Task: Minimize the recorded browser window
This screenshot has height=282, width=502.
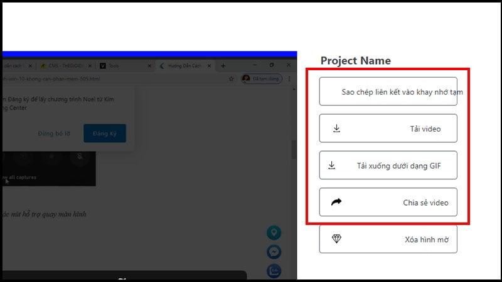Action: click(255, 65)
